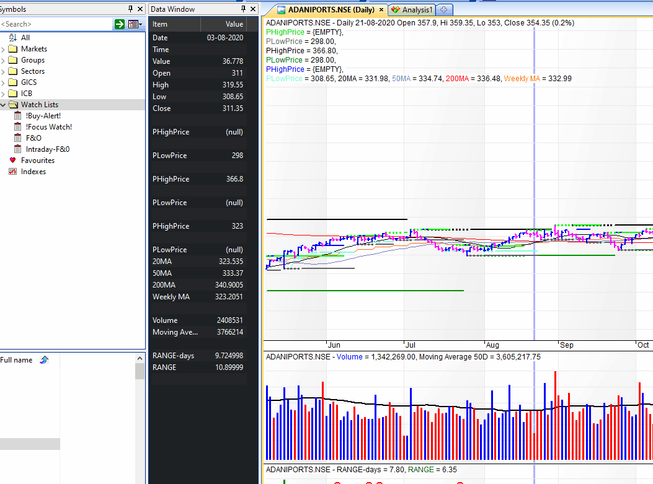This screenshot has height=484, width=653.
Task: Click the Jul label on time axis
Action: click(410, 345)
